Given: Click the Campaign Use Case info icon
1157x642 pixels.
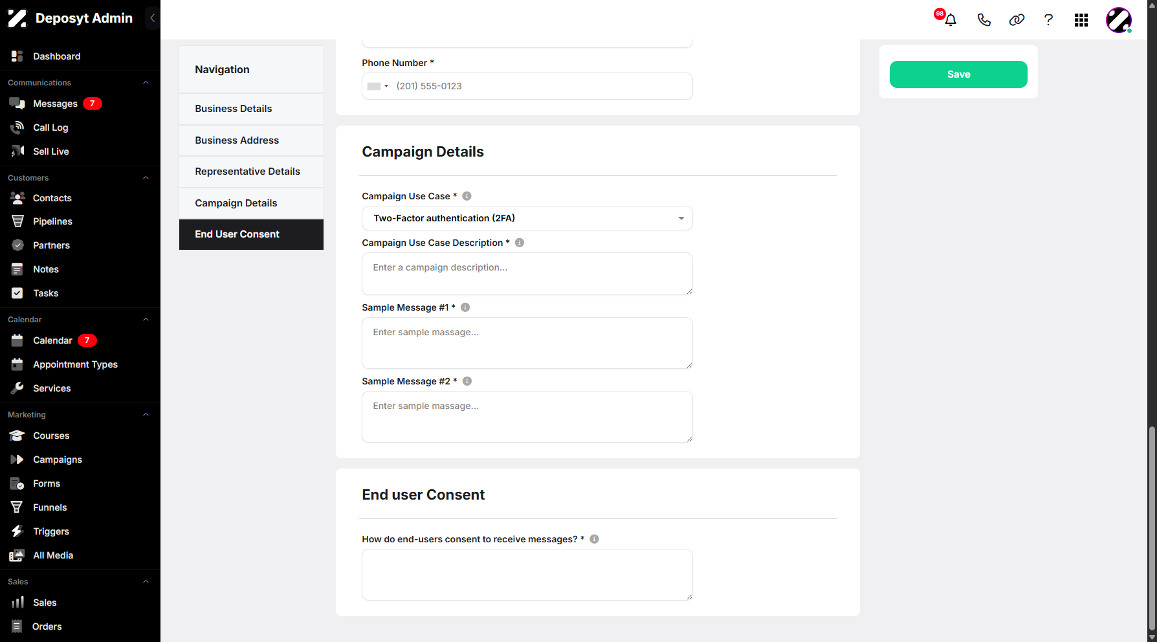Looking at the screenshot, I should click(467, 196).
